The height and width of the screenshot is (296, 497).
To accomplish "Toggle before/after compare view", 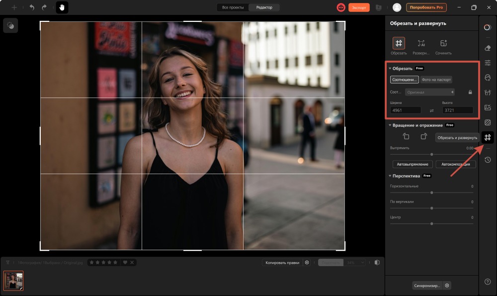I will 377,262.
